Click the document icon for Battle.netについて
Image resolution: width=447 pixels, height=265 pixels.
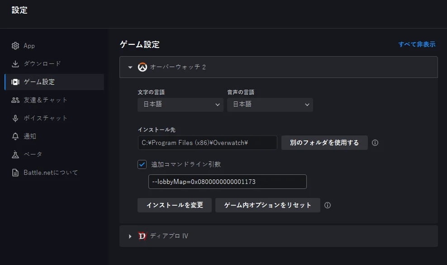point(15,173)
